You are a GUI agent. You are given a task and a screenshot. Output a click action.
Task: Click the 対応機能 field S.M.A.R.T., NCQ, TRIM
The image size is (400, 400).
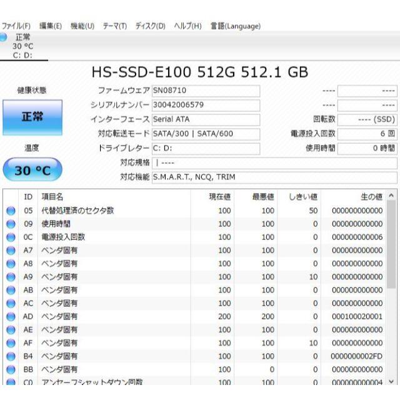(274, 177)
